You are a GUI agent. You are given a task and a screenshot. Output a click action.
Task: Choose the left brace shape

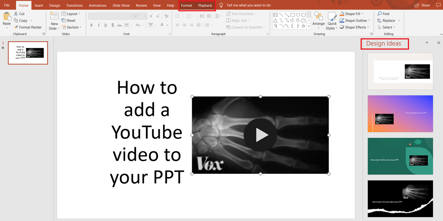tap(292, 26)
